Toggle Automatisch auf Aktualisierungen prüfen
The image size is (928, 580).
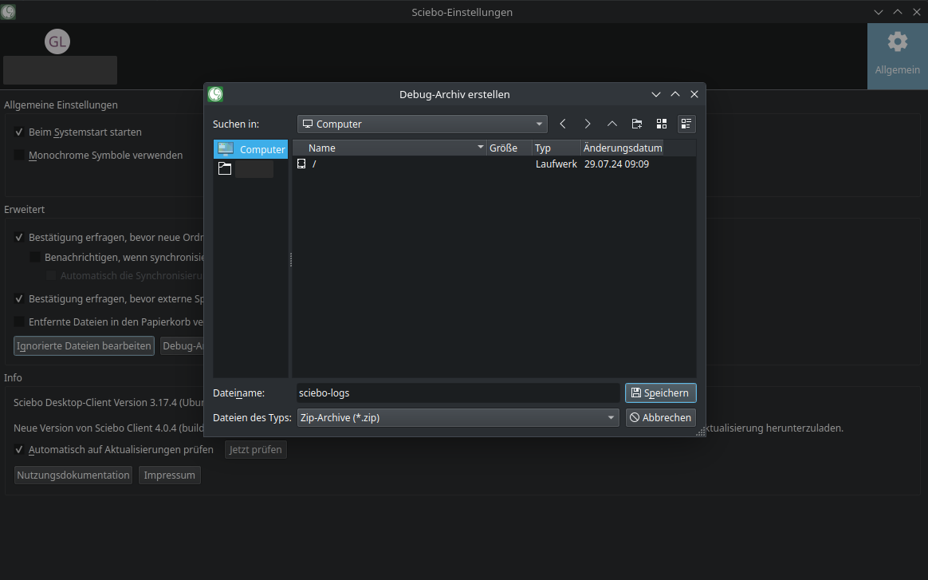coord(19,450)
